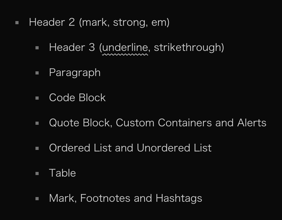Image resolution: width=282 pixels, height=220 pixels.
Task: Select the bullet marker before Paragraph
Action: tap(37, 73)
